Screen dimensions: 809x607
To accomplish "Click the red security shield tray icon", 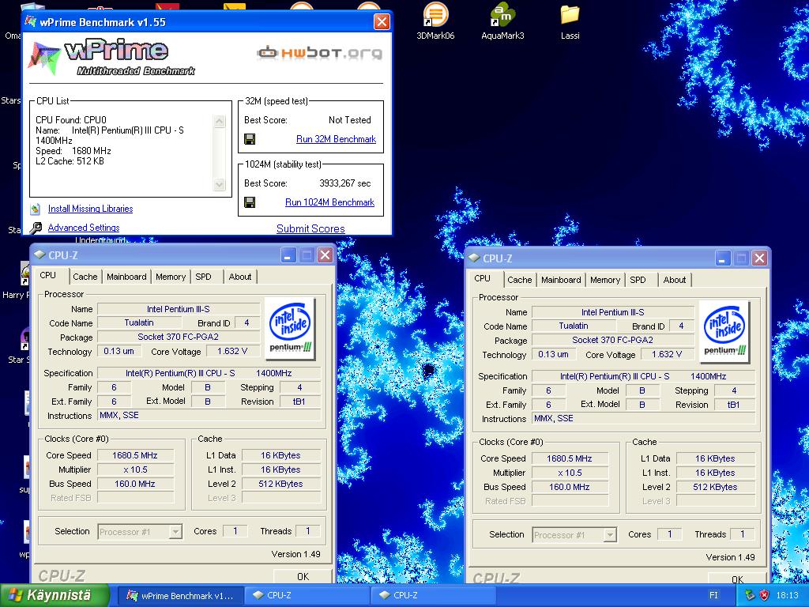I will [765, 595].
